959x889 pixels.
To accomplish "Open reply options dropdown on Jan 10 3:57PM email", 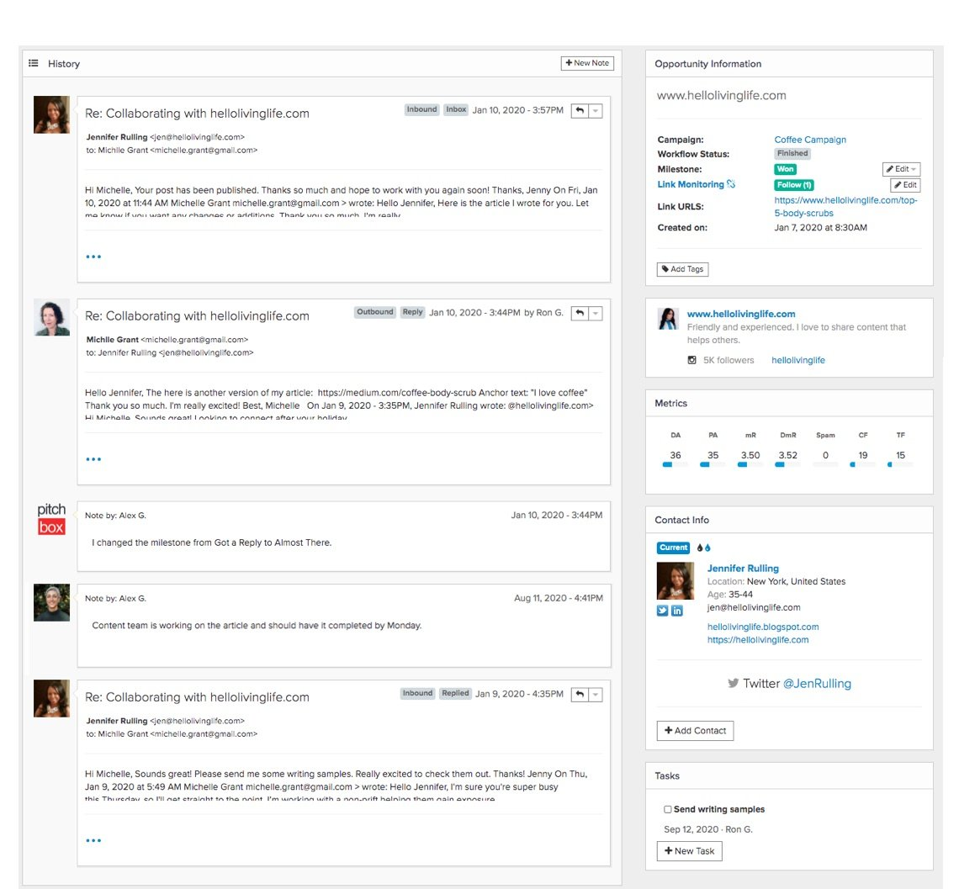I will 595,111.
